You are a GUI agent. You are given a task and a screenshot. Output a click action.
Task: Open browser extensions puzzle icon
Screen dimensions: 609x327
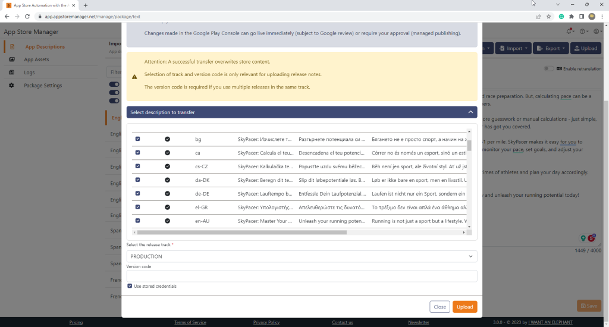(572, 16)
